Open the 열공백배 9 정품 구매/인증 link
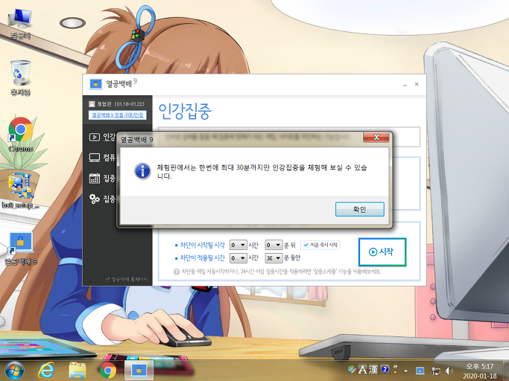This screenshot has width=509, height=381. (118, 115)
